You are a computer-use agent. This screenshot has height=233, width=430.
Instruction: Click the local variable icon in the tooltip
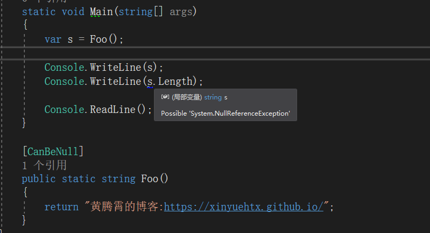tap(165, 97)
